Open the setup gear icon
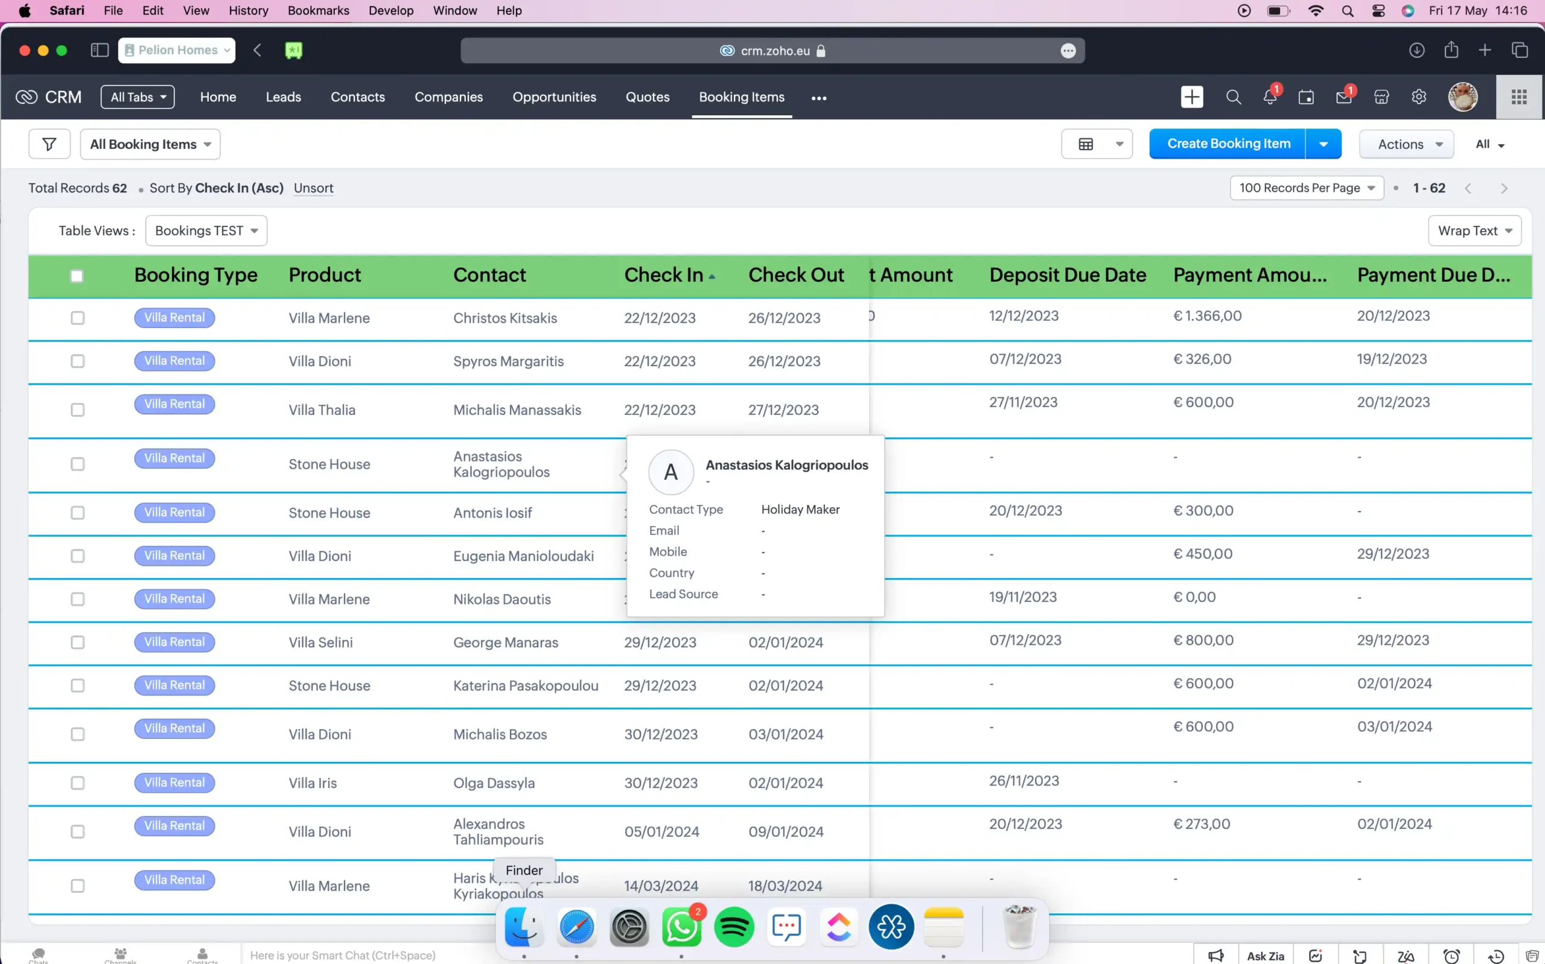This screenshot has height=964, width=1545. (1419, 97)
